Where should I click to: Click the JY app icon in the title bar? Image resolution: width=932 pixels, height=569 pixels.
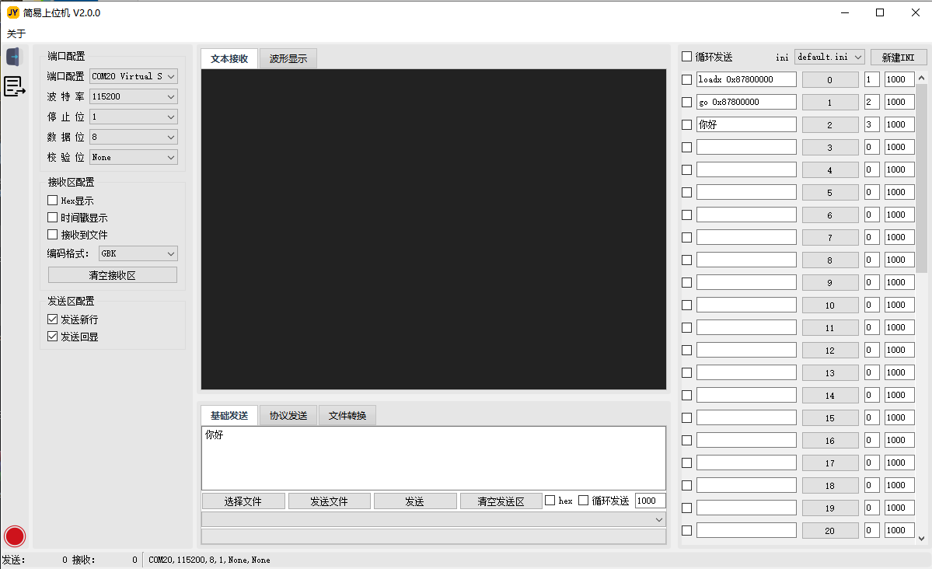click(12, 12)
